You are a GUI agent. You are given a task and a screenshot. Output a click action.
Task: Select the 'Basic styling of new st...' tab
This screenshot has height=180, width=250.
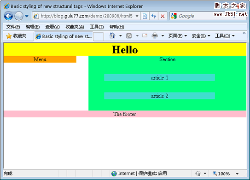(64, 36)
